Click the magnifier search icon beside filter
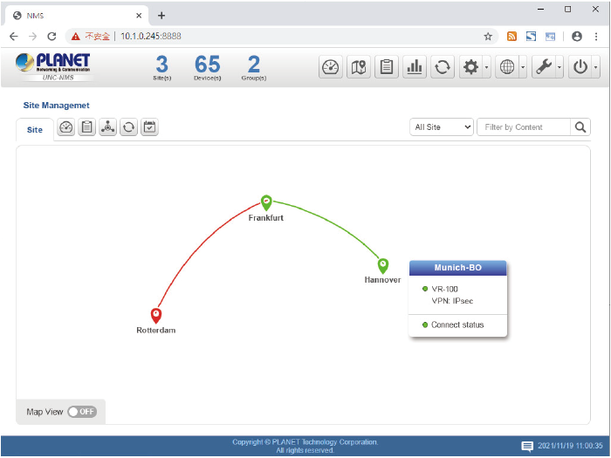This screenshot has height=458, width=611. point(581,127)
